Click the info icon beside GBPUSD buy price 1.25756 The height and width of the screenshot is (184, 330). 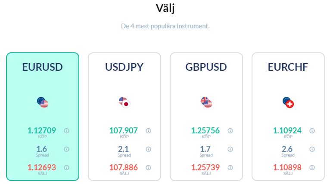pos(230,131)
